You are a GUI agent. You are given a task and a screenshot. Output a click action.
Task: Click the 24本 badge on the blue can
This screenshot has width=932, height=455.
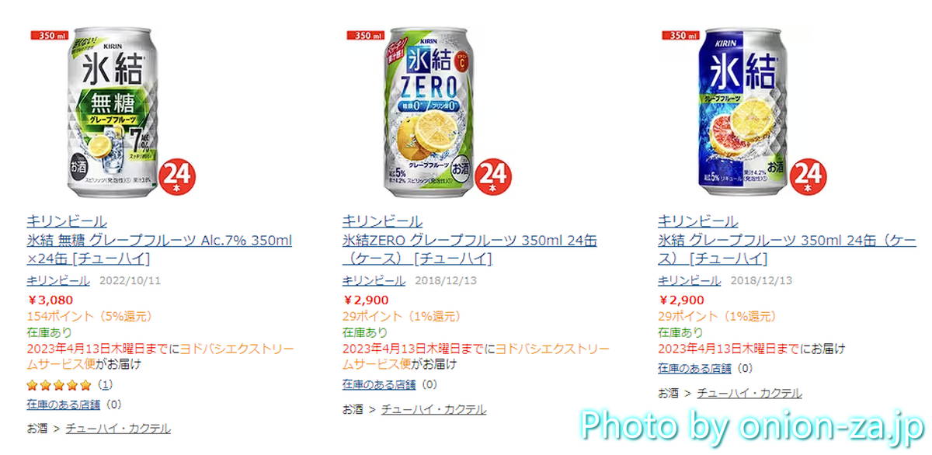coord(809,177)
